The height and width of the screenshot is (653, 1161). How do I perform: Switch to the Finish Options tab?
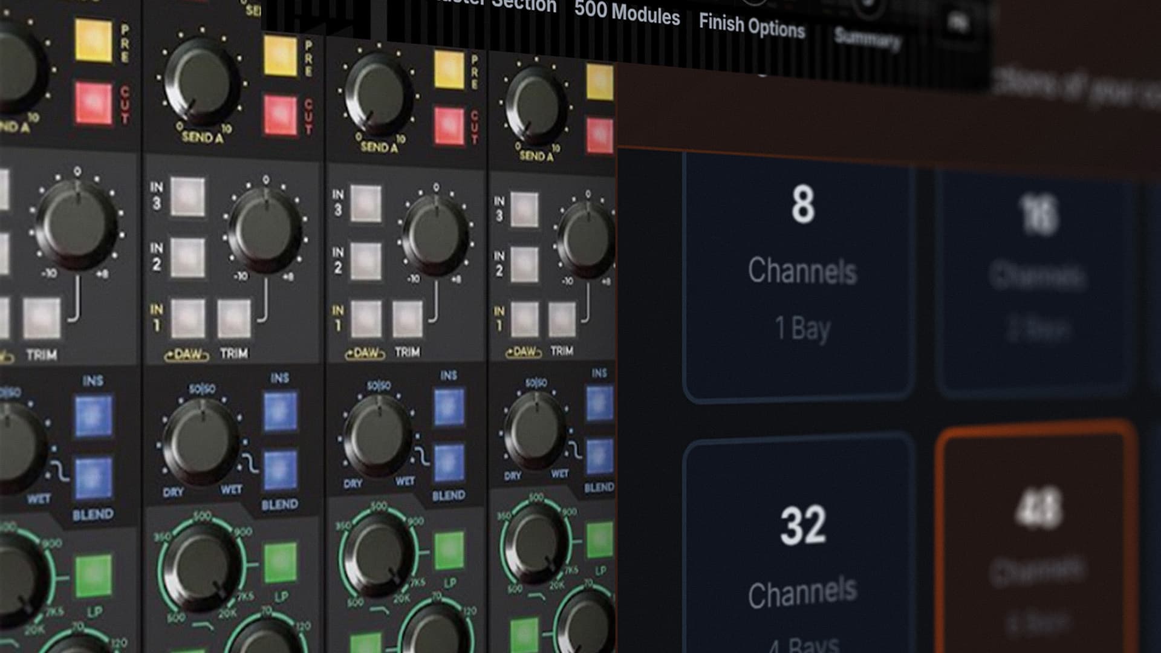click(752, 26)
